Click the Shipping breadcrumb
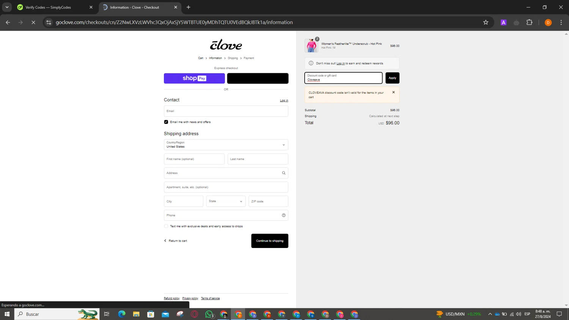 233,58
